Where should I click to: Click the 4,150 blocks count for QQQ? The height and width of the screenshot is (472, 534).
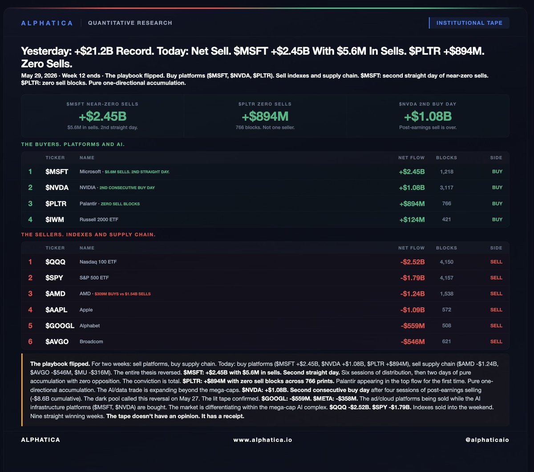point(446,262)
